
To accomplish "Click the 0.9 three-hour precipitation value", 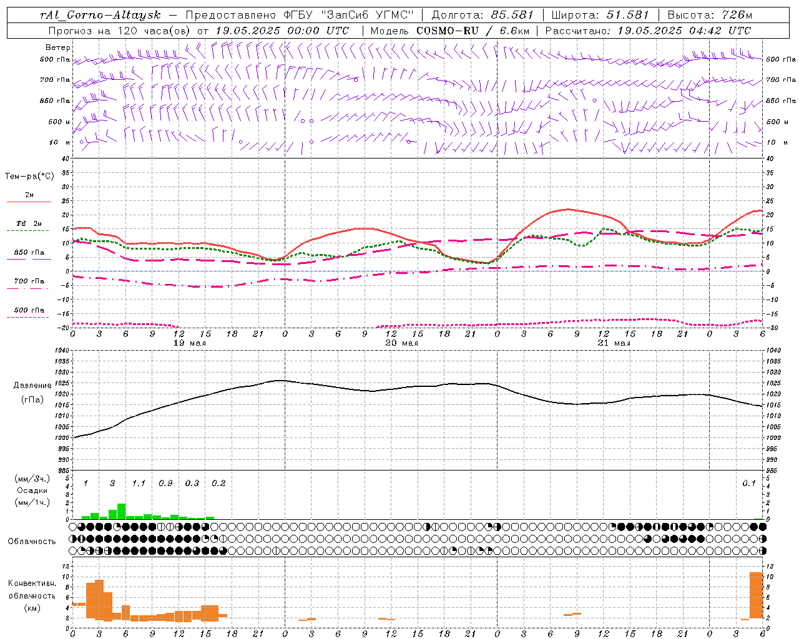I will click(165, 484).
